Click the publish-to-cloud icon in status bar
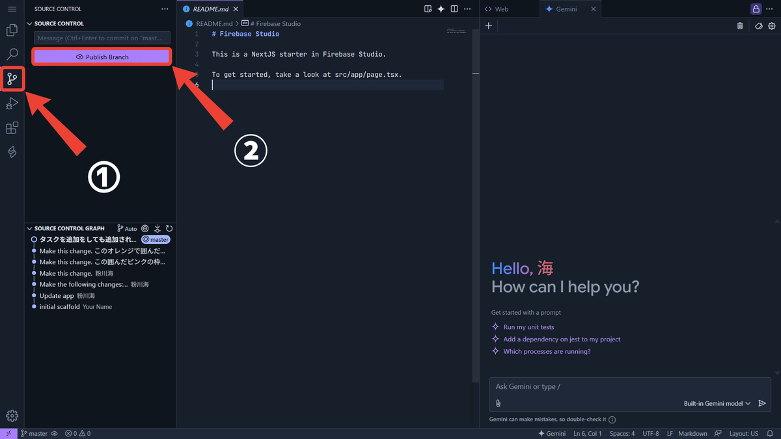The width and height of the screenshot is (781, 439). [55, 433]
